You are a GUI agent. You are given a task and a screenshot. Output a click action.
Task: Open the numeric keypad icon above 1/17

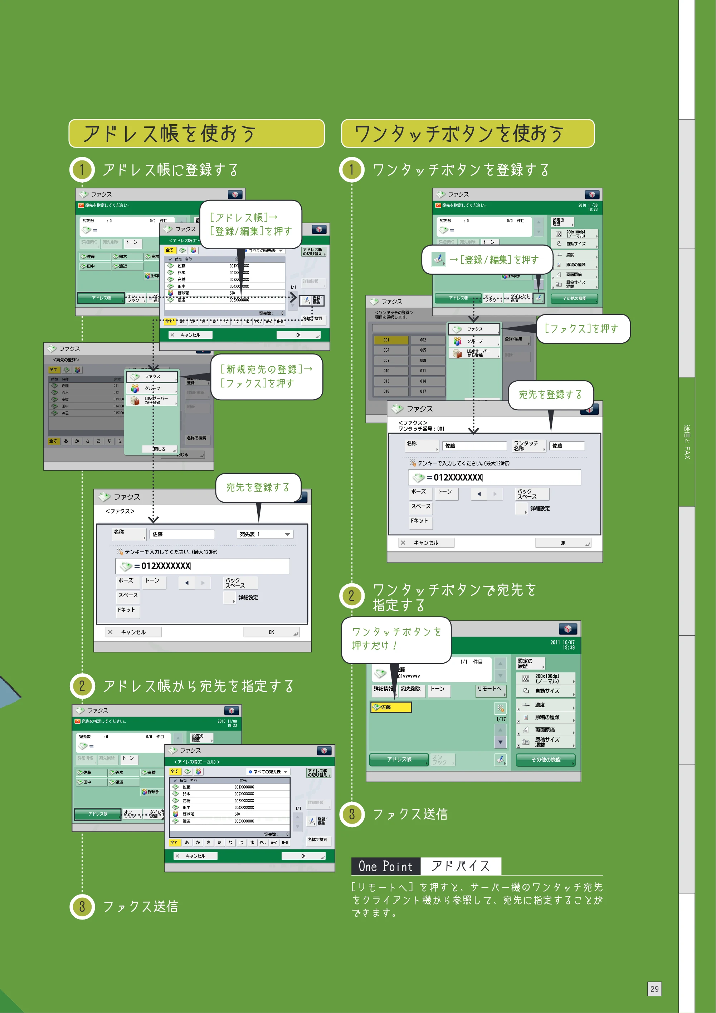(x=500, y=709)
